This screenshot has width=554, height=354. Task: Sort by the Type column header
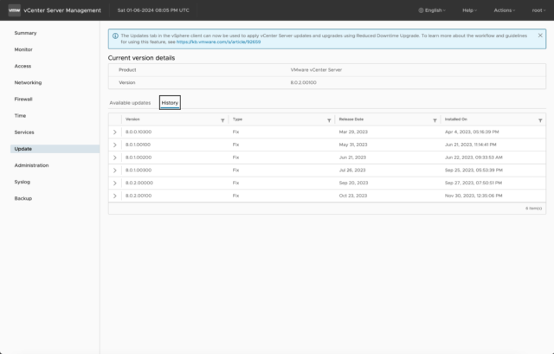pyautogui.click(x=237, y=119)
